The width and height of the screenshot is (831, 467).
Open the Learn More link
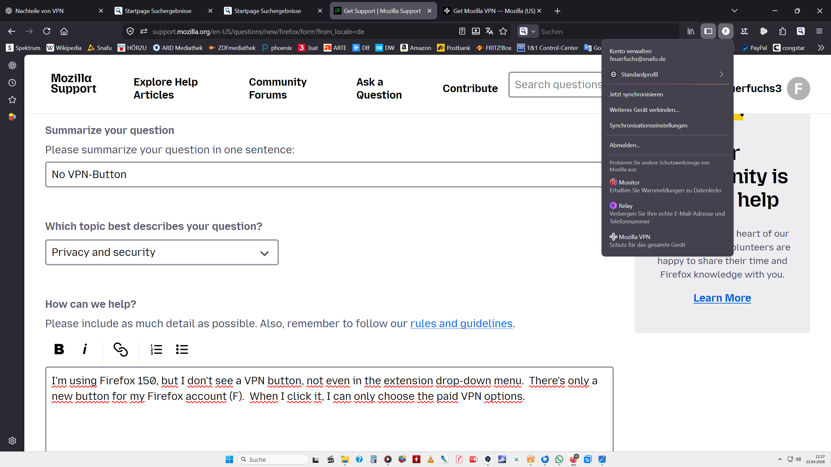pyautogui.click(x=722, y=298)
